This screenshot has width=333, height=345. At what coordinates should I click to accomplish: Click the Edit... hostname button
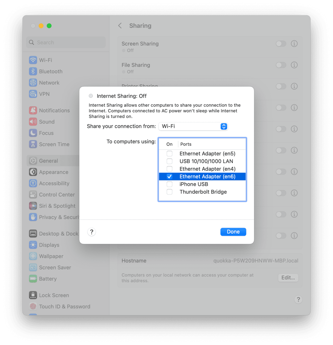[288, 278]
